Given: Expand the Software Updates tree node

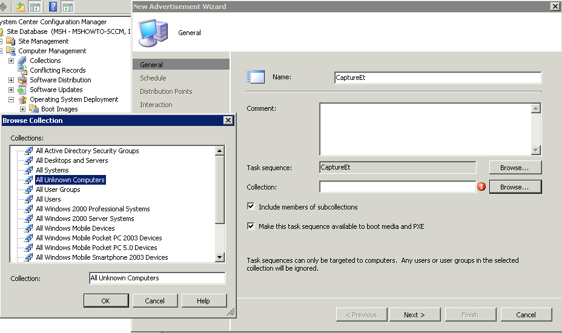Looking at the screenshot, I should click(11, 90).
